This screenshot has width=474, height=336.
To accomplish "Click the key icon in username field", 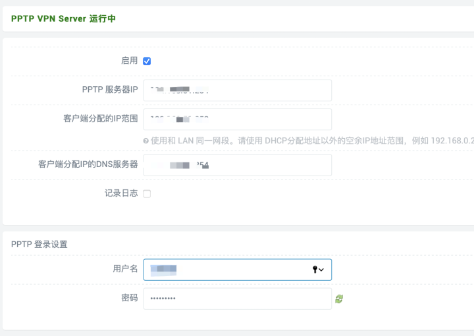I will pyautogui.click(x=315, y=270).
